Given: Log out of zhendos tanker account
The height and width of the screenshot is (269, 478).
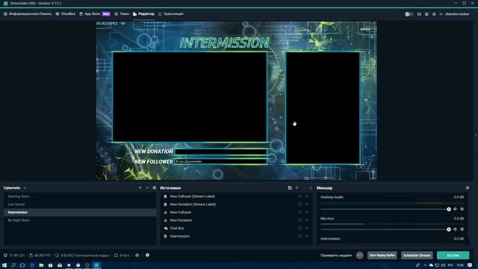Looking at the screenshot, I should 441,14.
